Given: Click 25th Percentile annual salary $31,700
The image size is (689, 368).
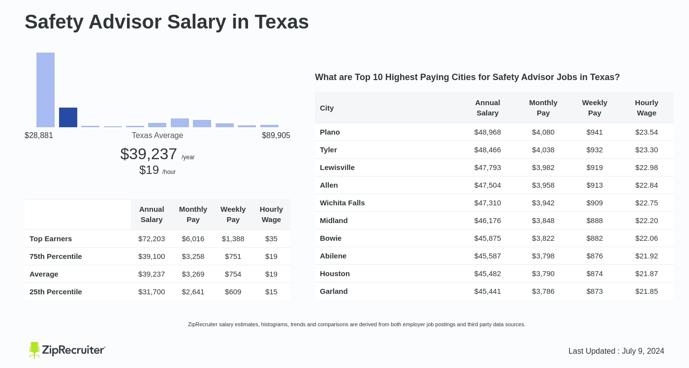Looking at the screenshot, I should 152,292.
